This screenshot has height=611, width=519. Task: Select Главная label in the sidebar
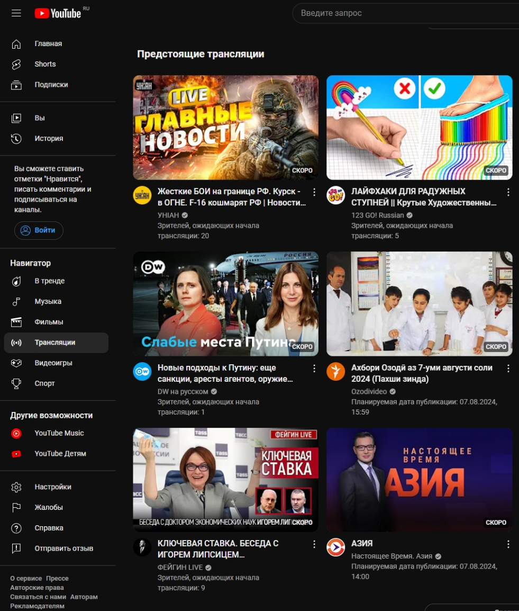click(48, 43)
